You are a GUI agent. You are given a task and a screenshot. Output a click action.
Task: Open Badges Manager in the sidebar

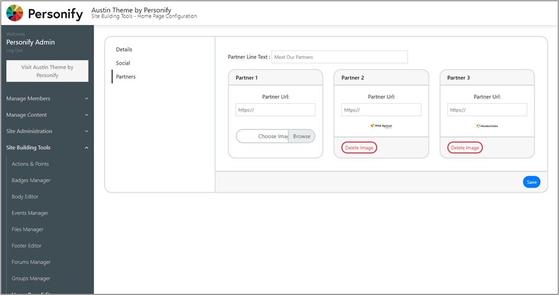pyautogui.click(x=31, y=180)
